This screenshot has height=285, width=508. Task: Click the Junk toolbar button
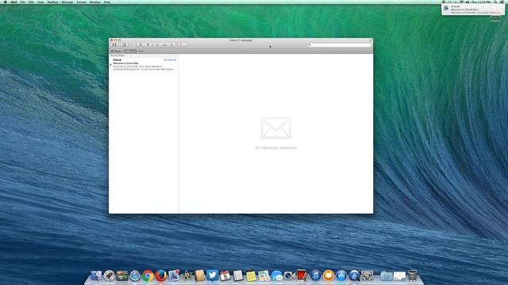[148, 45]
